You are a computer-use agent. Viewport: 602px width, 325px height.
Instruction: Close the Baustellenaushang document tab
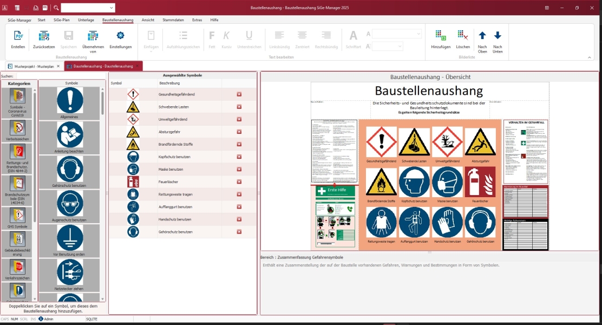(x=138, y=66)
